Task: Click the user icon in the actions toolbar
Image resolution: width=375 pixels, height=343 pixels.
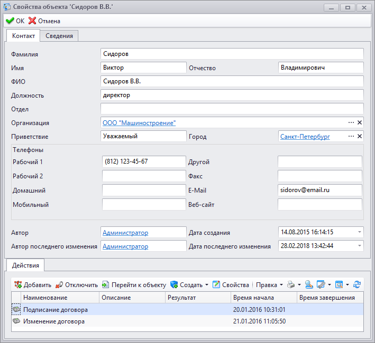Action: pyautogui.click(x=309, y=285)
